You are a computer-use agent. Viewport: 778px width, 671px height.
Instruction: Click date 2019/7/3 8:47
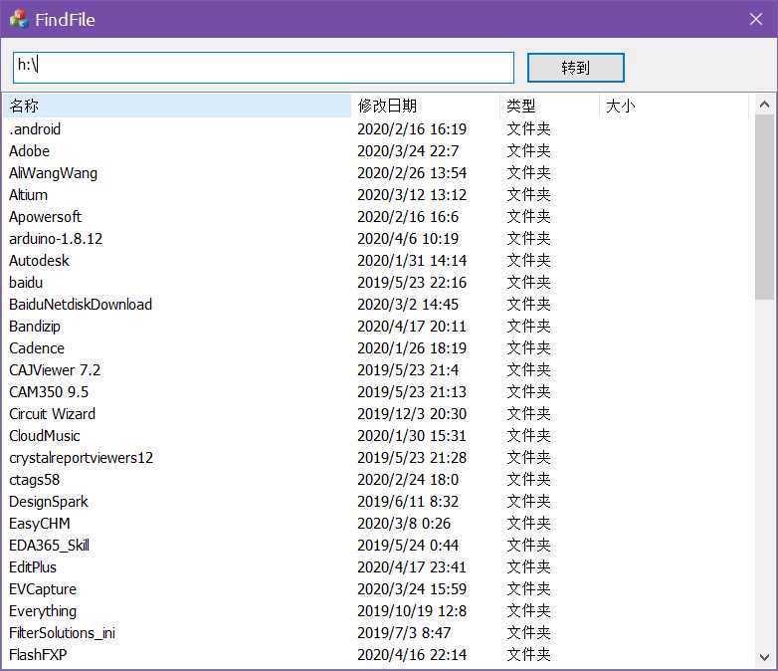(404, 633)
